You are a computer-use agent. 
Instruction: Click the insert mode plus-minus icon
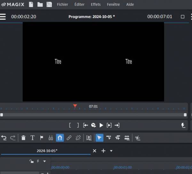[x=89, y=138]
